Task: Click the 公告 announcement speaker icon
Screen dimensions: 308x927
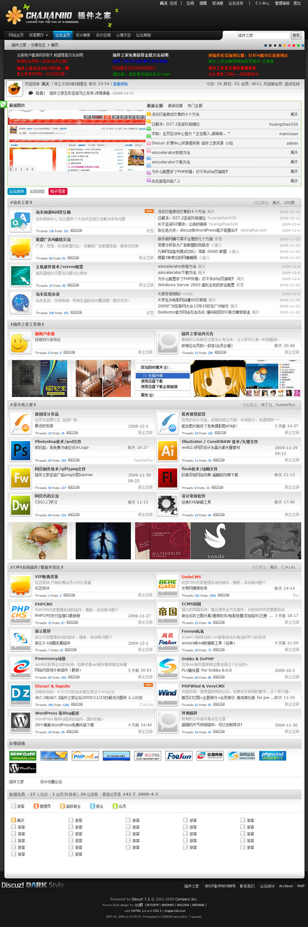Action: tap(30, 93)
